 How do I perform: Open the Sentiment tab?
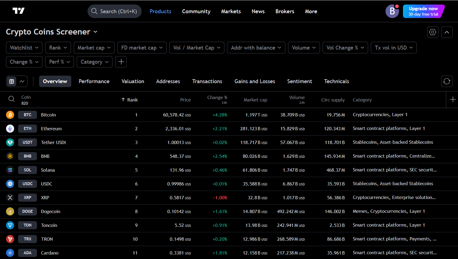click(300, 81)
